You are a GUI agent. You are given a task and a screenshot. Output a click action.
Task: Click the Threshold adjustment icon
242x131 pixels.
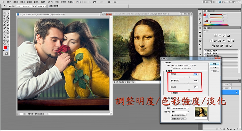click(222, 46)
